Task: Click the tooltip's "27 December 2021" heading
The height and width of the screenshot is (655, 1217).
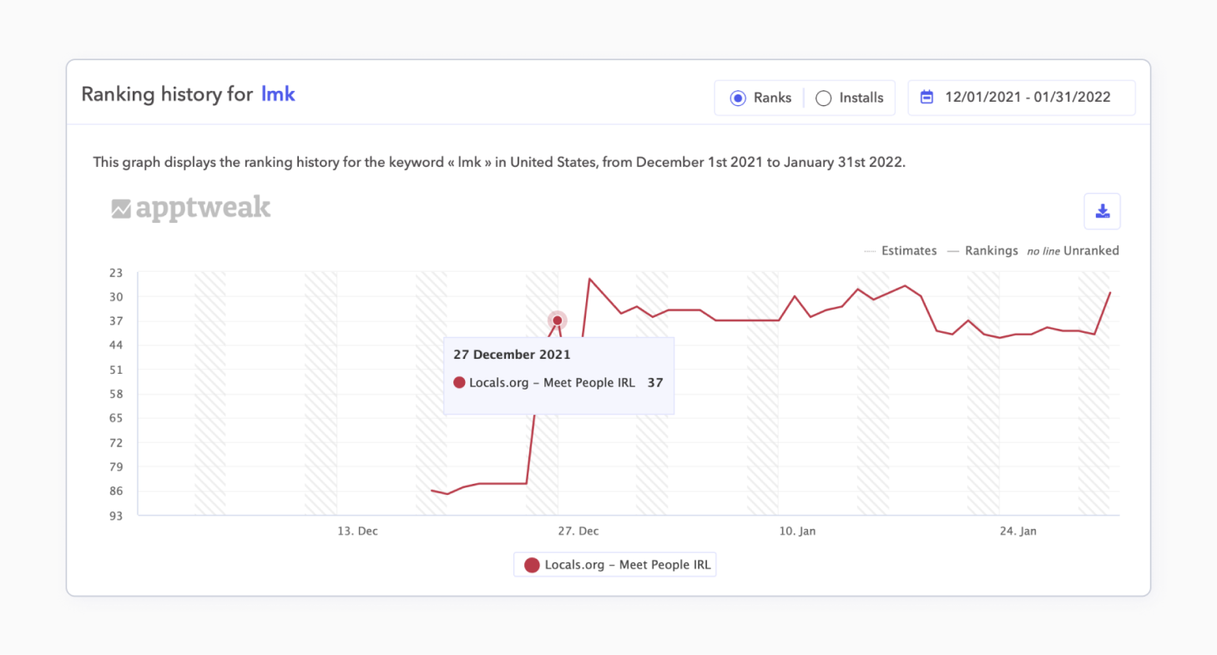Action: 512,355
